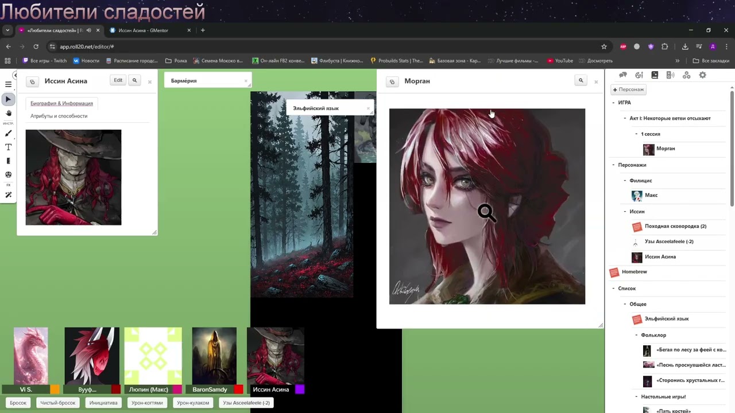Pop out the Морган window
This screenshot has height=413, width=735.
(392, 81)
